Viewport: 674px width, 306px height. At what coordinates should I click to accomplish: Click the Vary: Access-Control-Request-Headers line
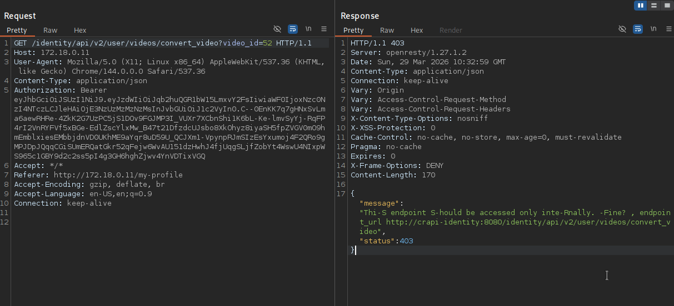[431, 109]
